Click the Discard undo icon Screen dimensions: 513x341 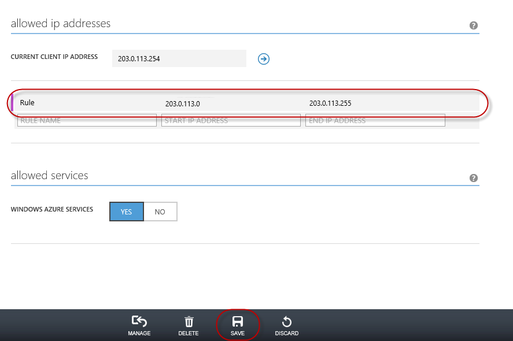287,320
